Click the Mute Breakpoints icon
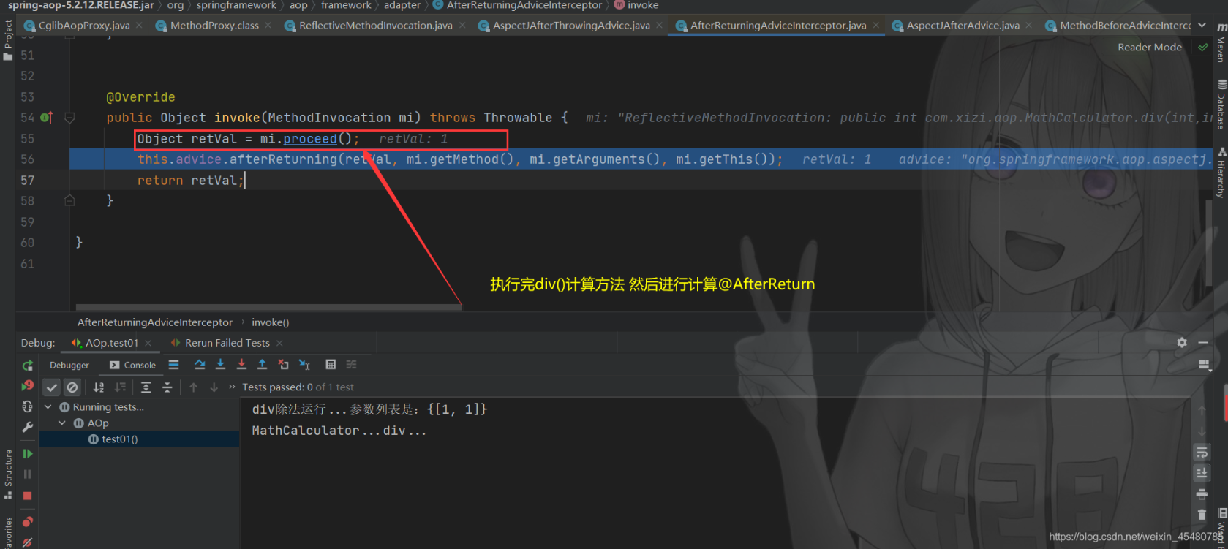 [28, 542]
